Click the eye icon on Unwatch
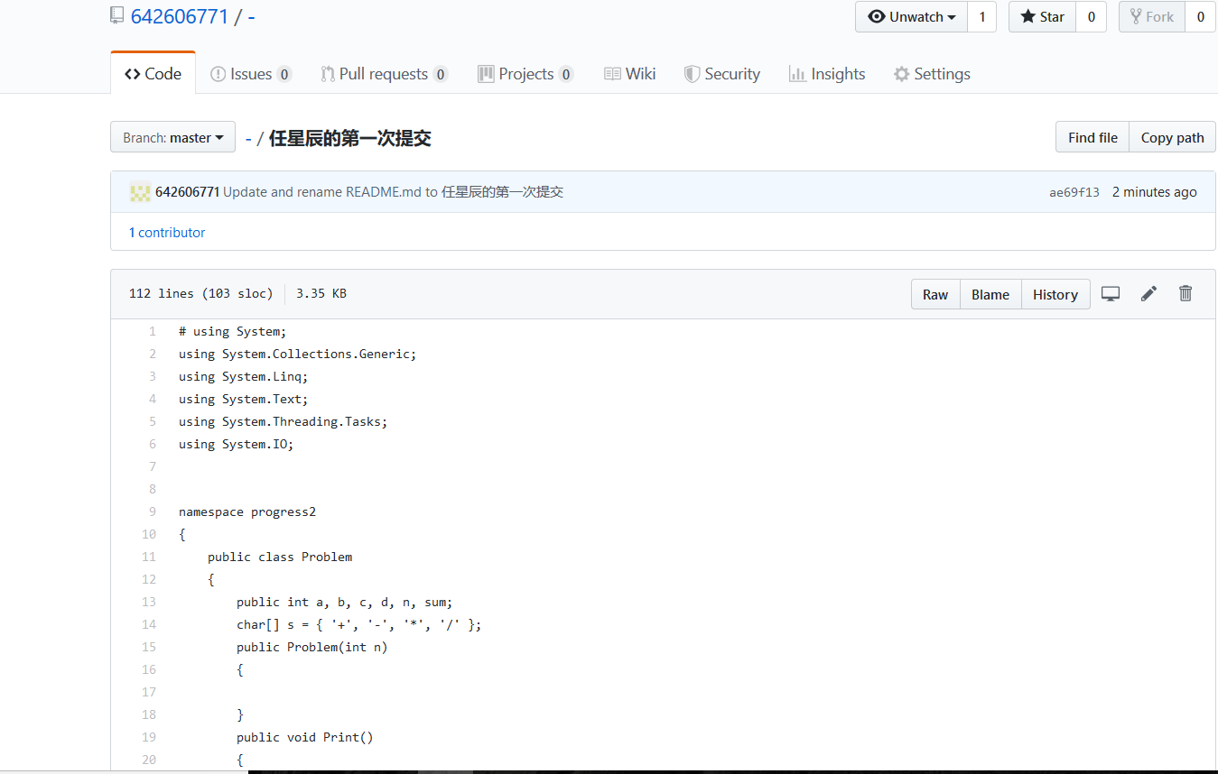This screenshot has height=774, width=1218. (x=876, y=16)
